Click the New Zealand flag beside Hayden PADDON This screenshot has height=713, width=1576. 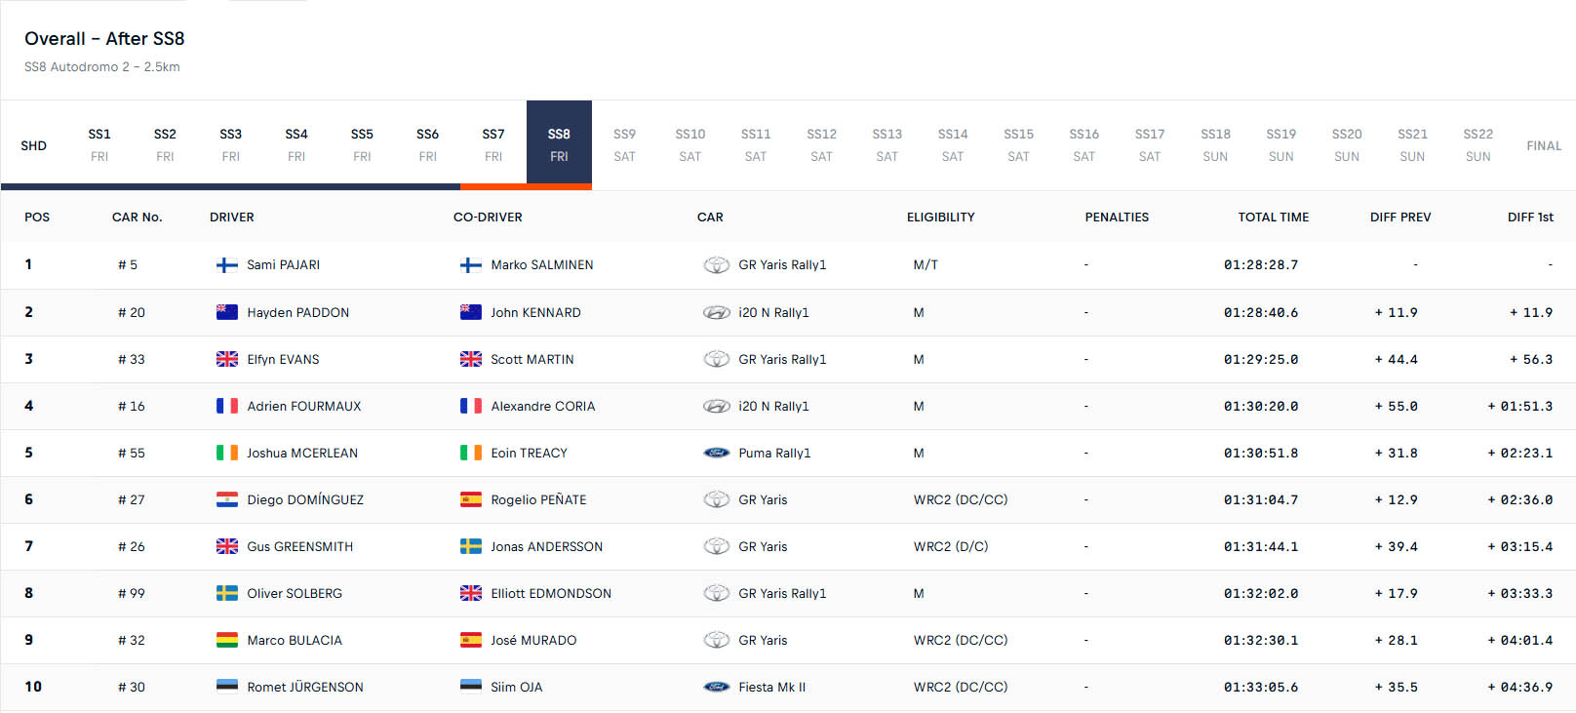pyautogui.click(x=227, y=312)
